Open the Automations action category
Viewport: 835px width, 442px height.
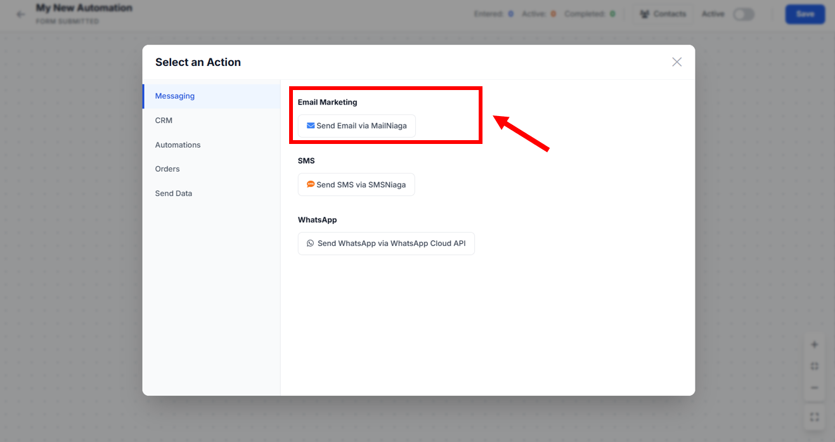point(178,145)
